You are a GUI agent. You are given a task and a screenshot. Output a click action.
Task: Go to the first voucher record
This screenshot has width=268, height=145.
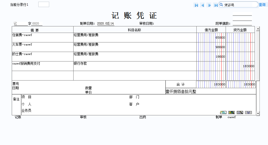tap(196, 5)
